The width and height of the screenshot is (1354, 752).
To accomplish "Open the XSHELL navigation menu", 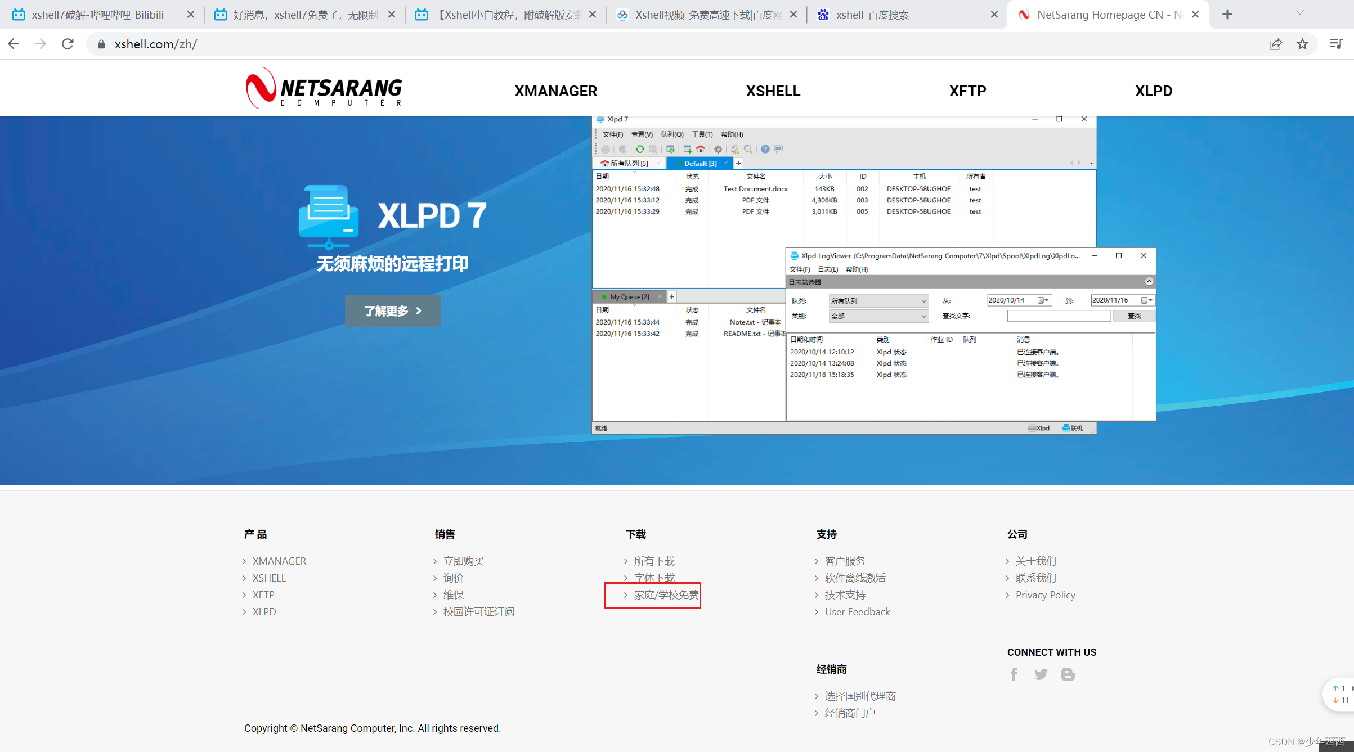I will [x=773, y=91].
